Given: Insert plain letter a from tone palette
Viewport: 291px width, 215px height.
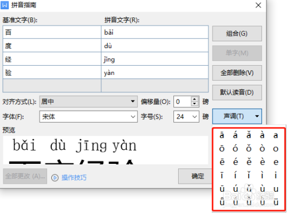Looking at the screenshot, I should [x=276, y=135].
